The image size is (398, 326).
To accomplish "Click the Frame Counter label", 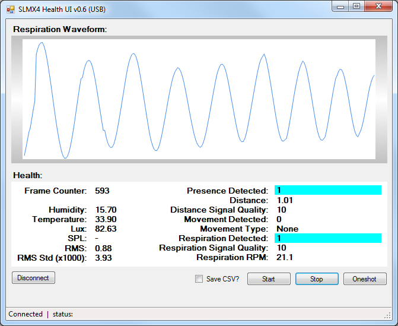I will (56, 191).
